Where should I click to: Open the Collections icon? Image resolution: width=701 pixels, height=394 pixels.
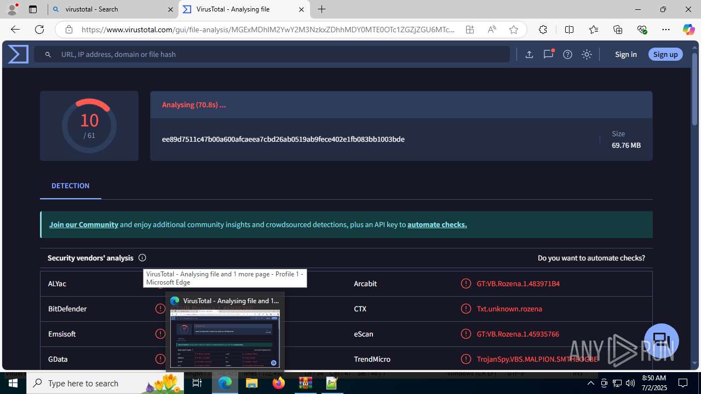point(618,30)
